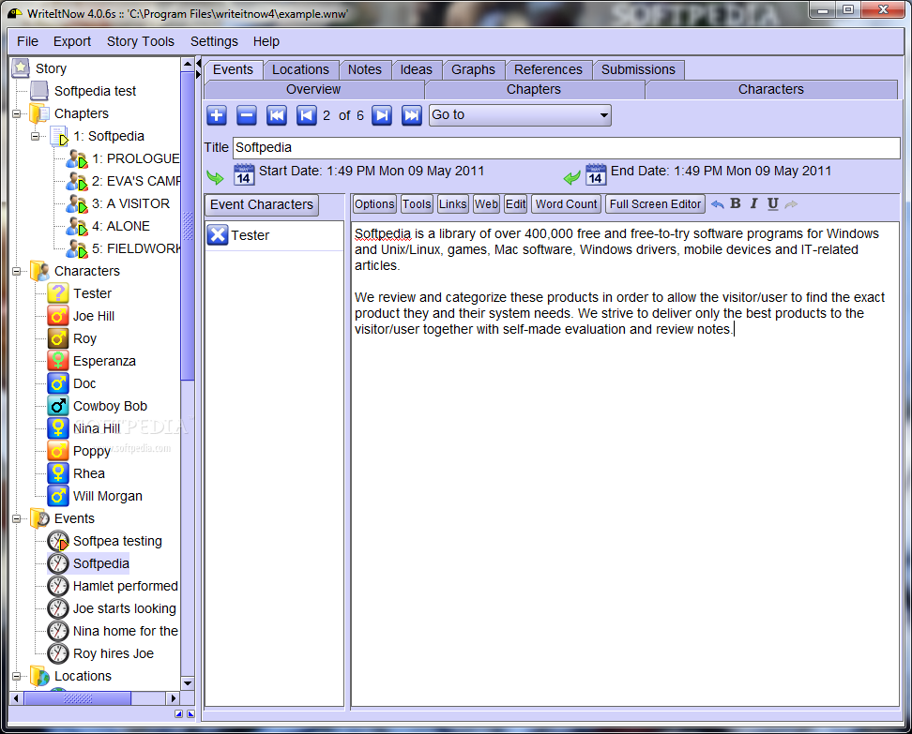Click green arrow beside End Date
The image size is (912, 734).
[x=572, y=177]
